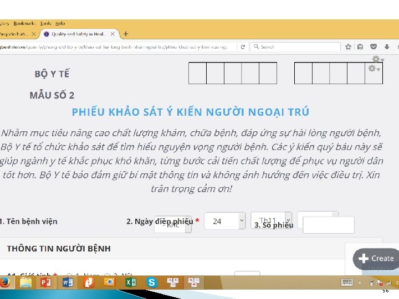
Task: Click the '3. Số phiếu' label
Action: 274,225
